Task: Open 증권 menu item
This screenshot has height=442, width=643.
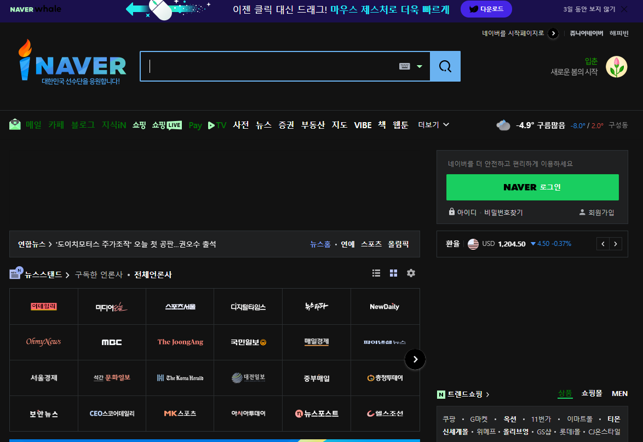Action: (x=286, y=125)
